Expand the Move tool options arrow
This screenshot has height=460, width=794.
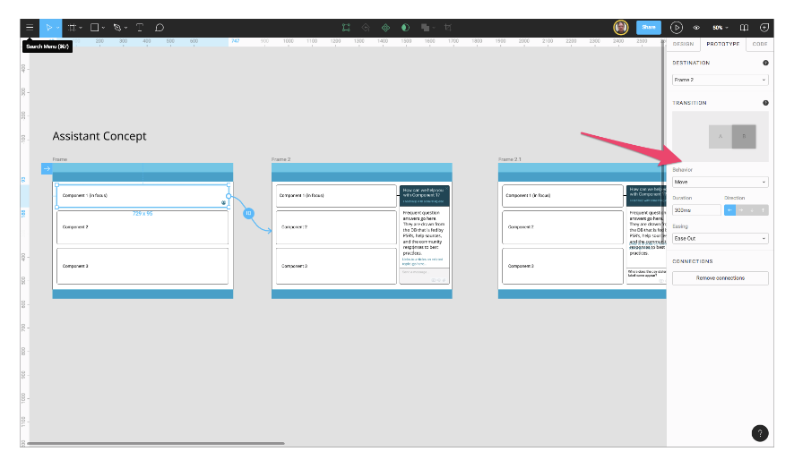point(57,28)
